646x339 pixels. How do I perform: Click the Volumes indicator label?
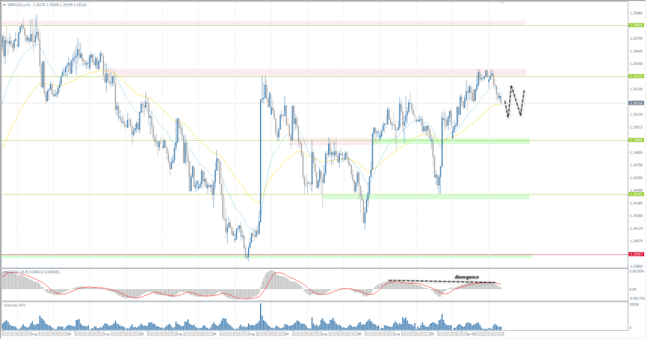14,305
